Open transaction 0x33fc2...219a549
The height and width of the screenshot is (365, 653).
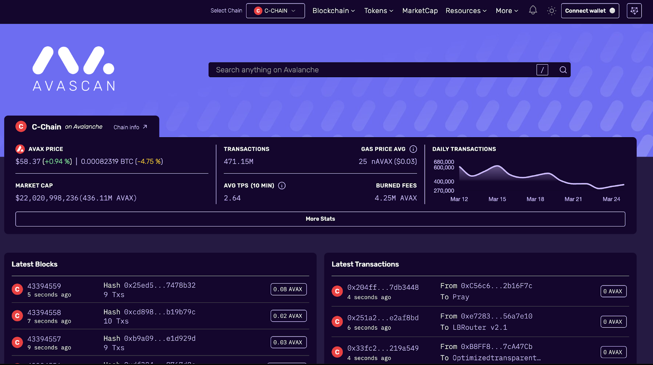coord(383,348)
